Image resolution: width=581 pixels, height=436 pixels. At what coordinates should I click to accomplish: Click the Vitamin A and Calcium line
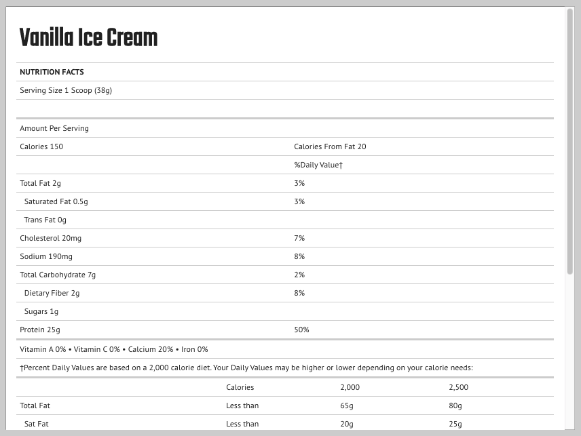pyautogui.click(x=114, y=349)
